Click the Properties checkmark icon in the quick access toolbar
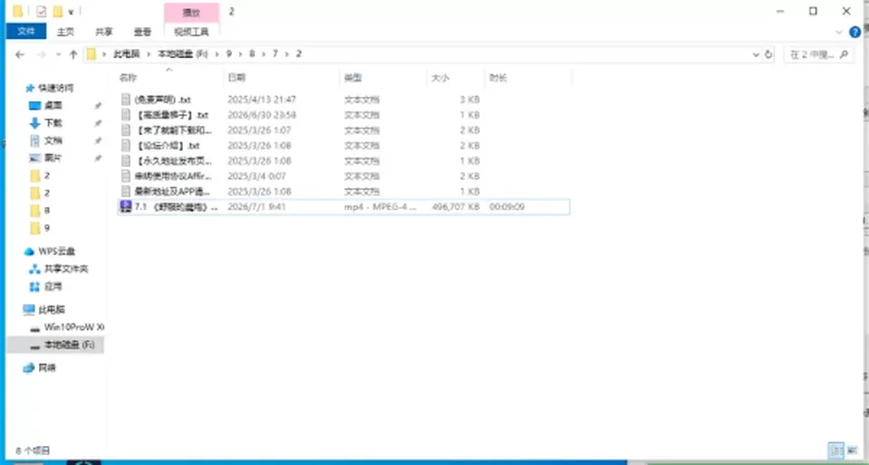This screenshot has width=869, height=465. pos(41,11)
